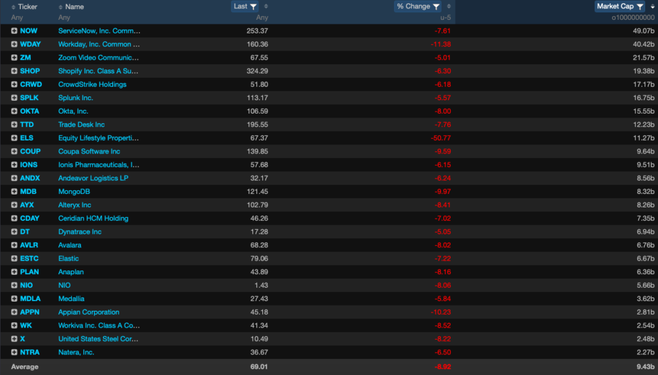Image resolution: width=658 pixels, height=375 pixels.
Task: Open United States Steel Cor... link
Action: coord(98,339)
